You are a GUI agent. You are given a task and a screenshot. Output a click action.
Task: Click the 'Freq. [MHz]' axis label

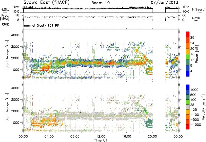pyautogui.click(x=5, y=17)
